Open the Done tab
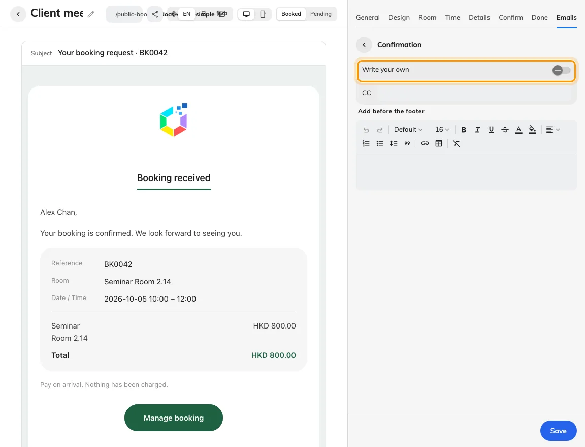Viewport: 585px width, 447px height. 539,18
